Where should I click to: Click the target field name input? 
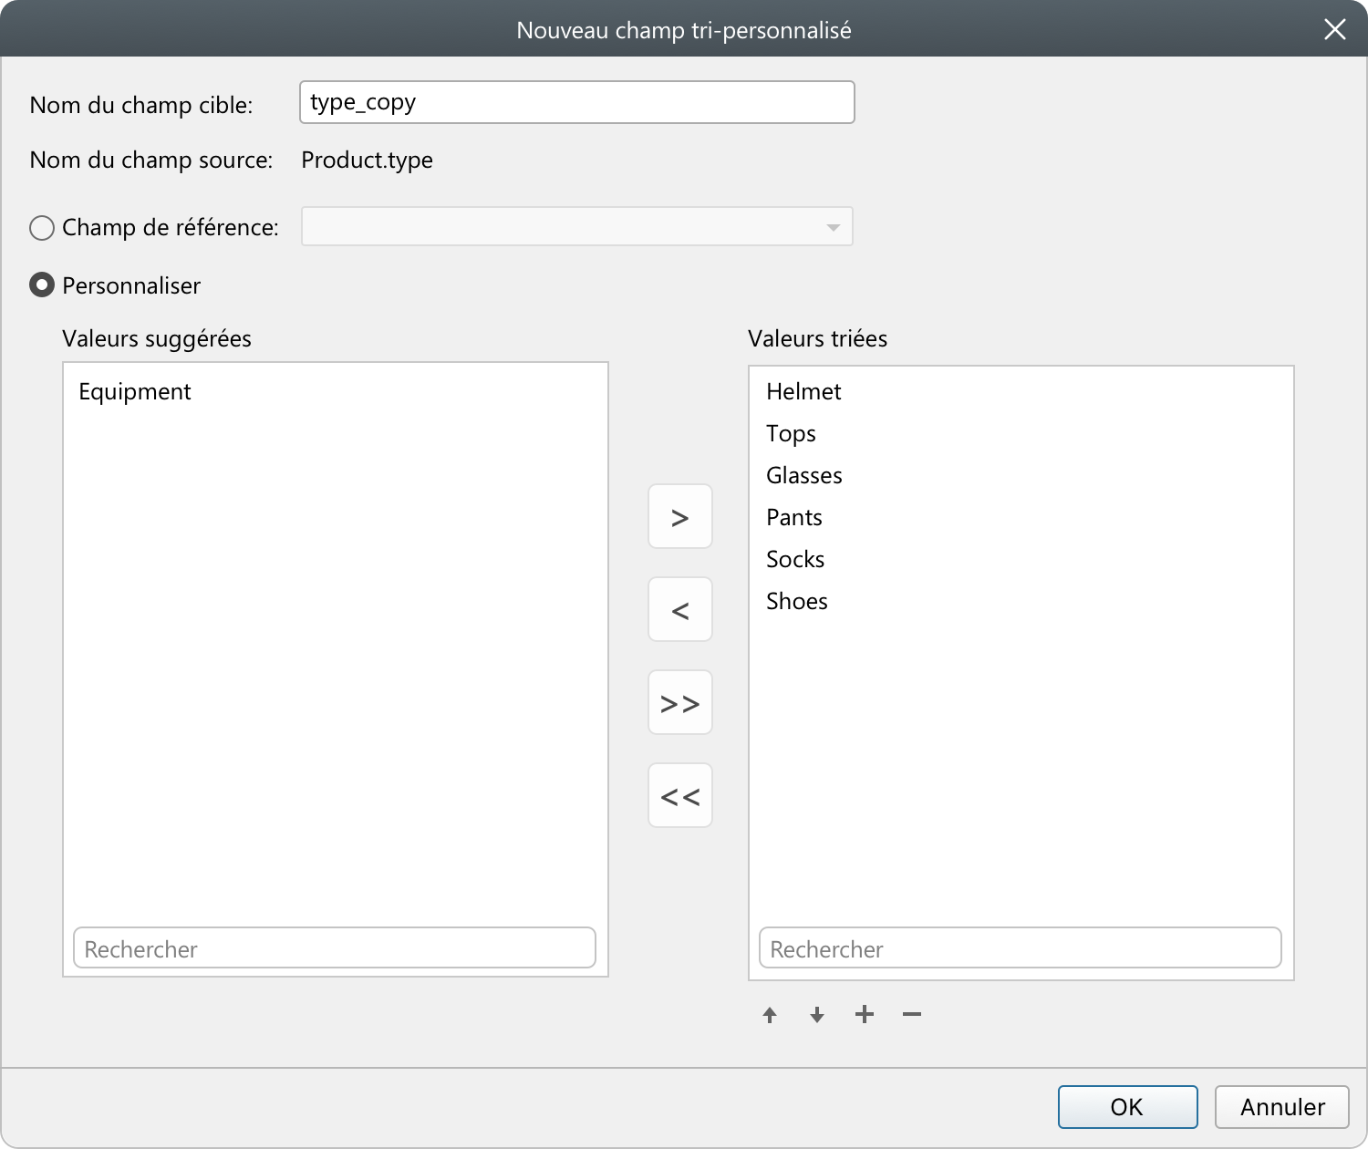[x=576, y=102]
